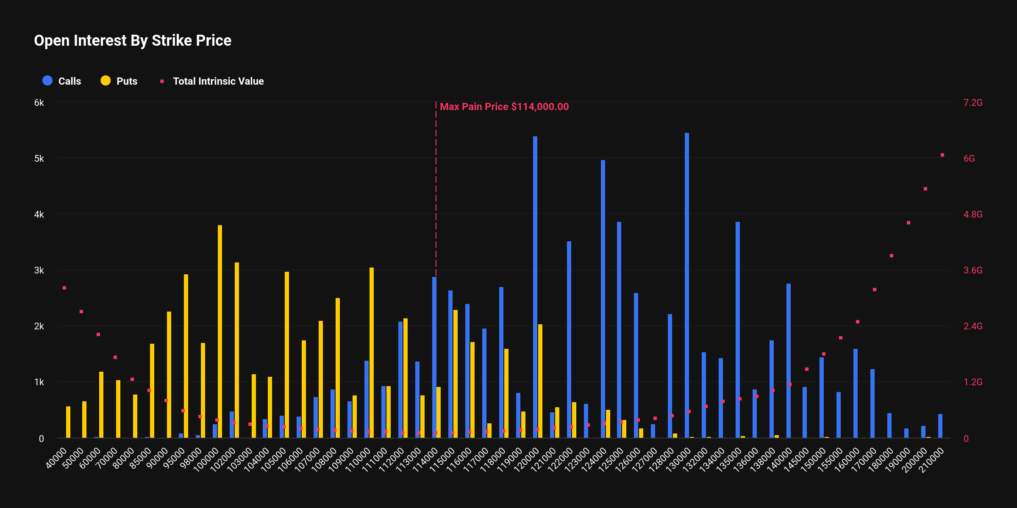Click the Calls legend label
Screen dimensions: 1017x508
coord(69,81)
